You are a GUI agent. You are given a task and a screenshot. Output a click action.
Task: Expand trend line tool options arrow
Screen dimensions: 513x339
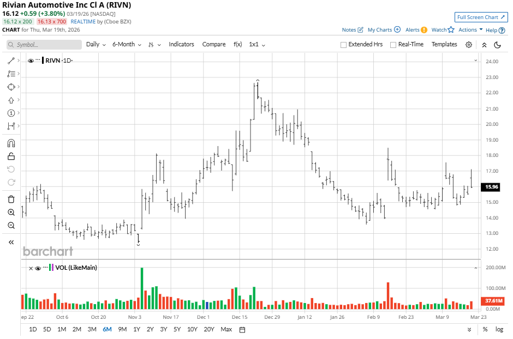[19, 60]
